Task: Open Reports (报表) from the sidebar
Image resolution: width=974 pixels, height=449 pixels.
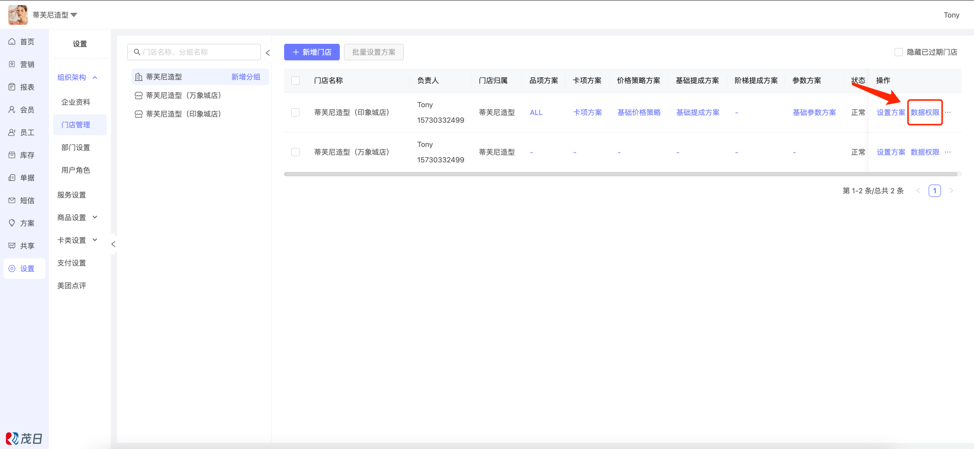Action: tap(12, 87)
